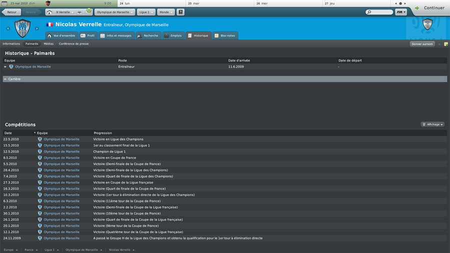Image resolution: width=450 pixels, height=253 pixels.
Task: Open the Médias sub-tab
Action: (48, 44)
